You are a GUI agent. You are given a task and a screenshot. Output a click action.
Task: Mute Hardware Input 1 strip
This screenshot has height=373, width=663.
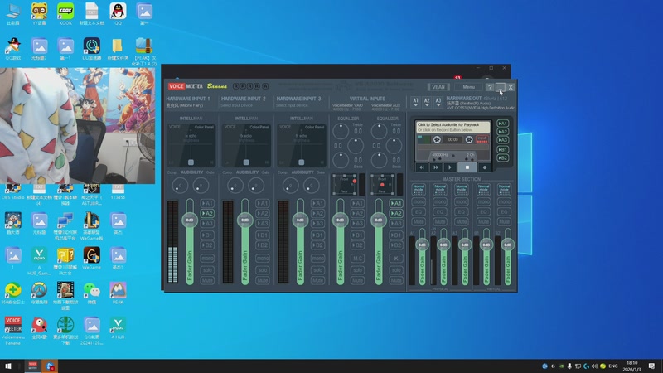[x=206, y=280]
